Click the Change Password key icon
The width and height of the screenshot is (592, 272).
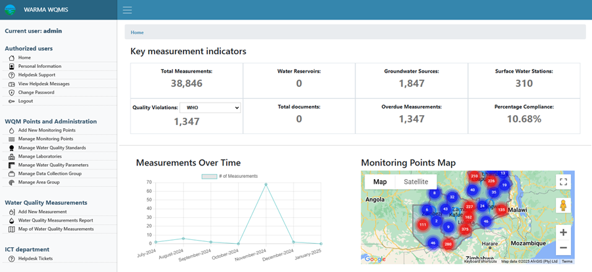click(x=11, y=93)
